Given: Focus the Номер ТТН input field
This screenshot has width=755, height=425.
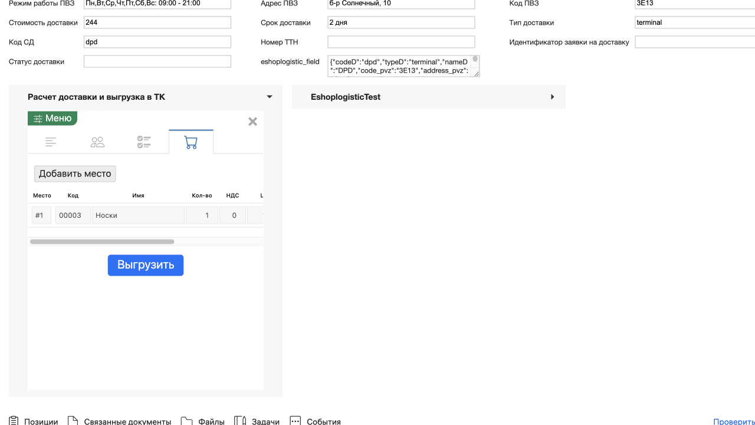Looking at the screenshot, I should (x=401, y=42).
